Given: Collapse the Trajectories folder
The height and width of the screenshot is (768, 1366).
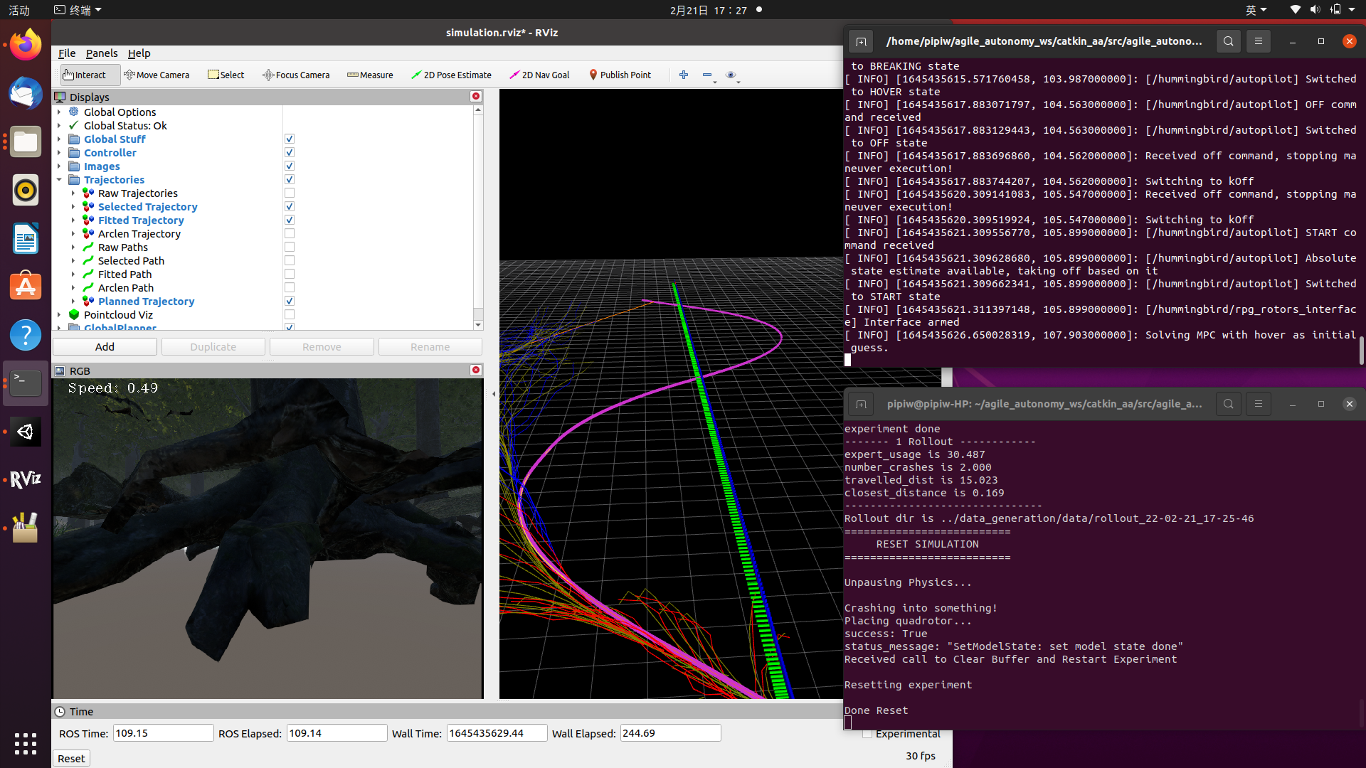Looking at the screenshot, I should coord(59,180).
